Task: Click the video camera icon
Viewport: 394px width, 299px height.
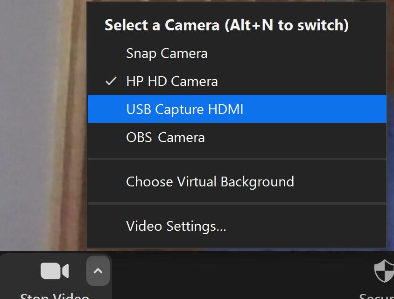Action: (54, 271)
